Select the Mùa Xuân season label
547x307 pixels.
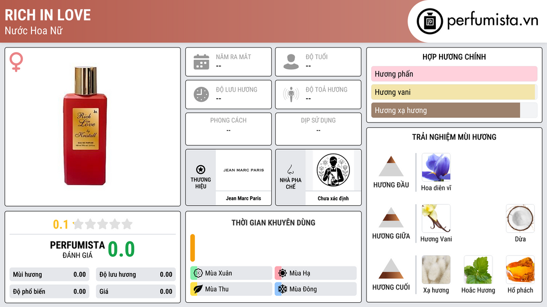pos(218,273)
